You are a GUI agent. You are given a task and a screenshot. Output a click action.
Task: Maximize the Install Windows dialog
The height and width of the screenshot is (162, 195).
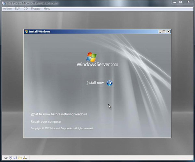[x=164, y=32]
